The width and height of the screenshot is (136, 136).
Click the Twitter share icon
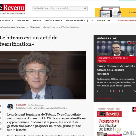click(1, 112)
